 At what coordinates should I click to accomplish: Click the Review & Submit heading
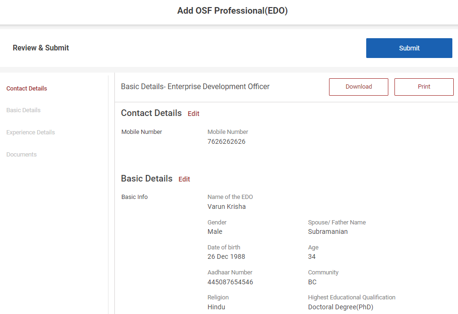(x=41, y=48)
